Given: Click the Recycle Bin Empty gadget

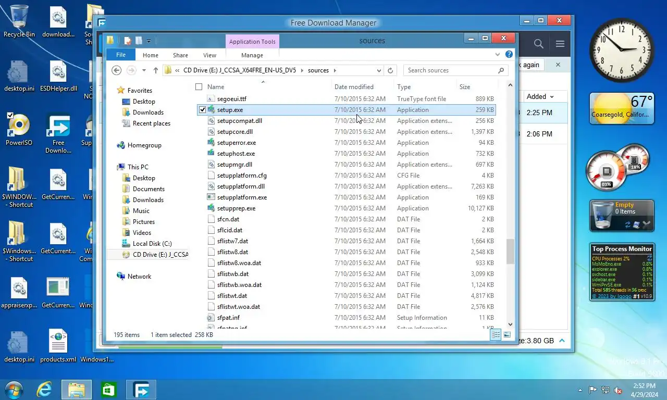Looking at the screenshot, I should (x=622, y=216).
